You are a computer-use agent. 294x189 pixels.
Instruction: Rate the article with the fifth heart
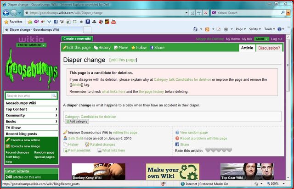click(x=230, y=150)
